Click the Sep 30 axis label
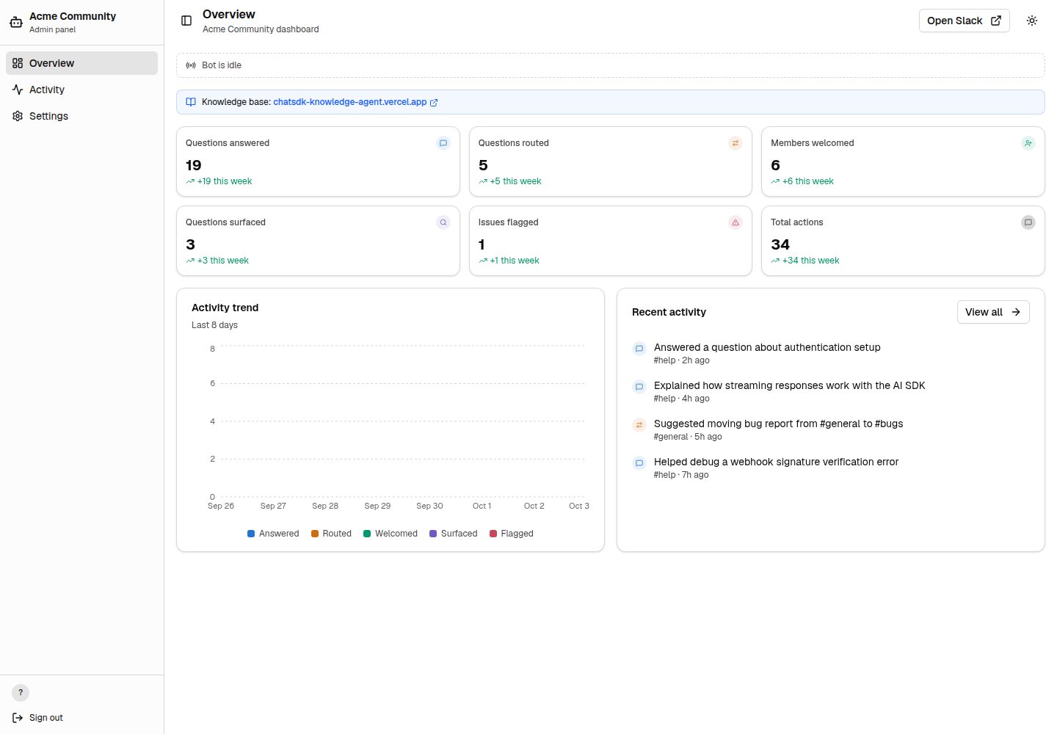The height and width of the screenshot is (734, 1057). click(429, 506)
